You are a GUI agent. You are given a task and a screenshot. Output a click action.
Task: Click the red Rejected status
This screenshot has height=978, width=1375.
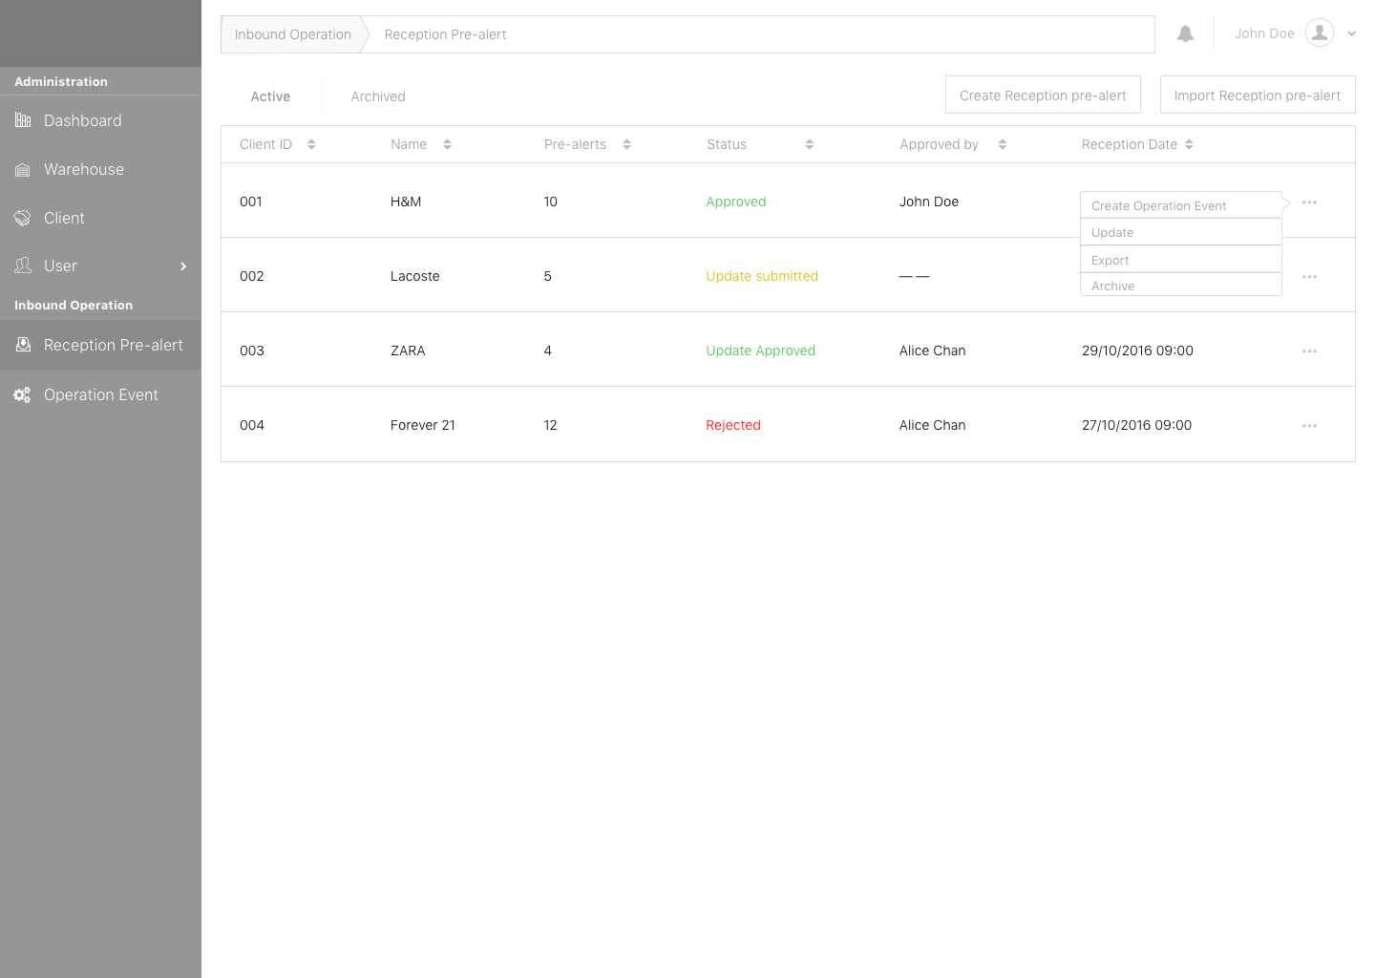pos(733,425)
